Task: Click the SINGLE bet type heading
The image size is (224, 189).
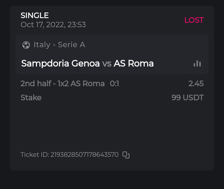Action: coord(35,15)
